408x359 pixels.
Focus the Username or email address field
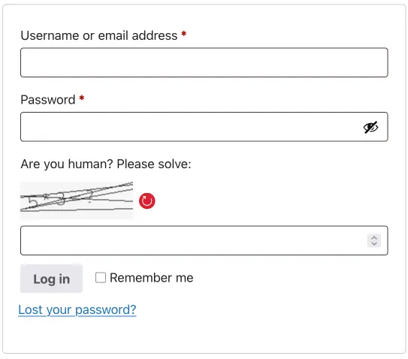(204, 62)
